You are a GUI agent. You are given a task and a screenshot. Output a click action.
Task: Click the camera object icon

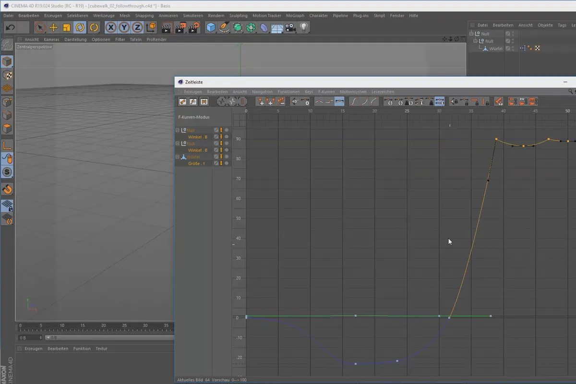(x=290, y=27)
